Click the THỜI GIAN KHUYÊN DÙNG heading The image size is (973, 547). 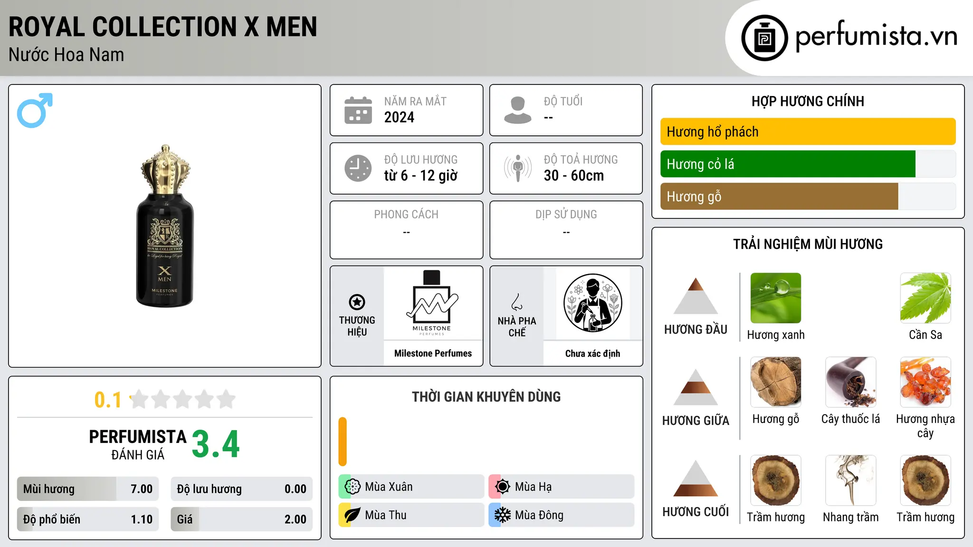[486, 396]
